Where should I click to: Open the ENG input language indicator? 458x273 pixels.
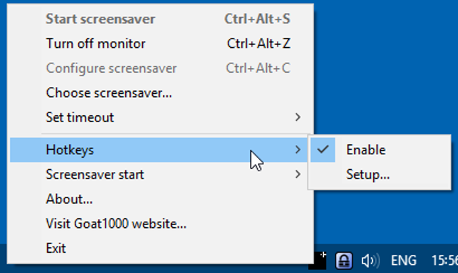(x=403, y=260)
